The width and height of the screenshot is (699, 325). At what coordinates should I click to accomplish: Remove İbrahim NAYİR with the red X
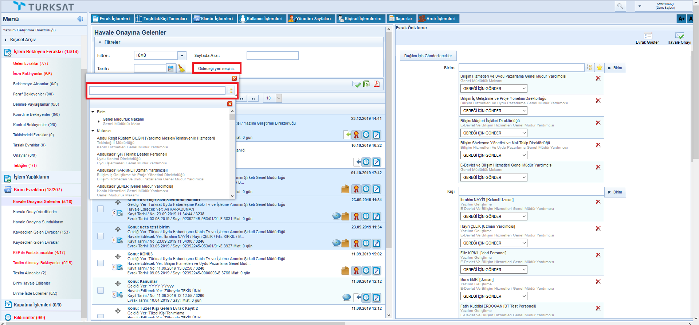pos(598,202)
